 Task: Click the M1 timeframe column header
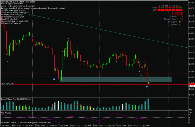coord(159,6)
